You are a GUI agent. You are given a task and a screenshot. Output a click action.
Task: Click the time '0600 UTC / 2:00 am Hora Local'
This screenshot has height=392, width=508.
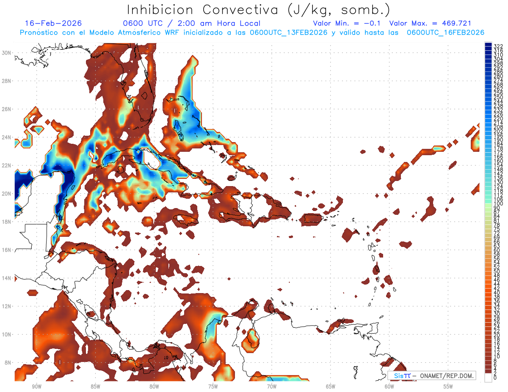click(x=192, y=23)
